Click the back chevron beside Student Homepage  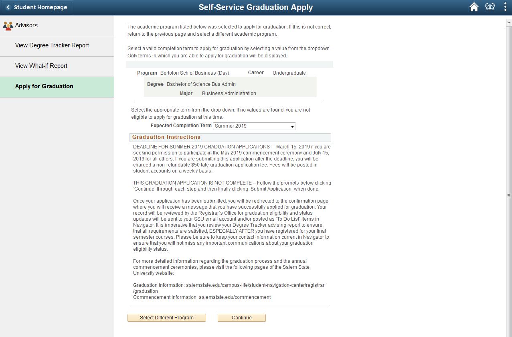point(8,7)
